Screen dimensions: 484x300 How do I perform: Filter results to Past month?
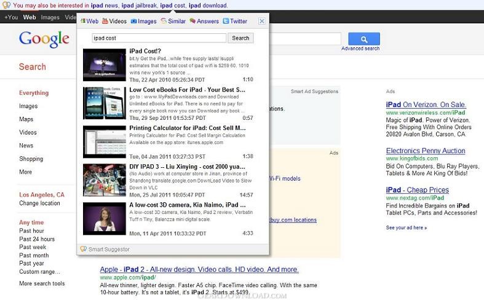tap(34, 255)
